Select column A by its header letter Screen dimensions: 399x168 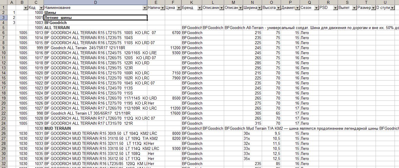pos(12,2)
